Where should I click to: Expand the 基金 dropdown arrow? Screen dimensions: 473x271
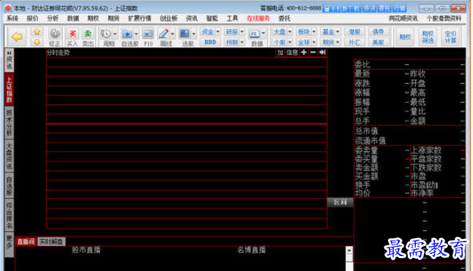tap(337, 31)
